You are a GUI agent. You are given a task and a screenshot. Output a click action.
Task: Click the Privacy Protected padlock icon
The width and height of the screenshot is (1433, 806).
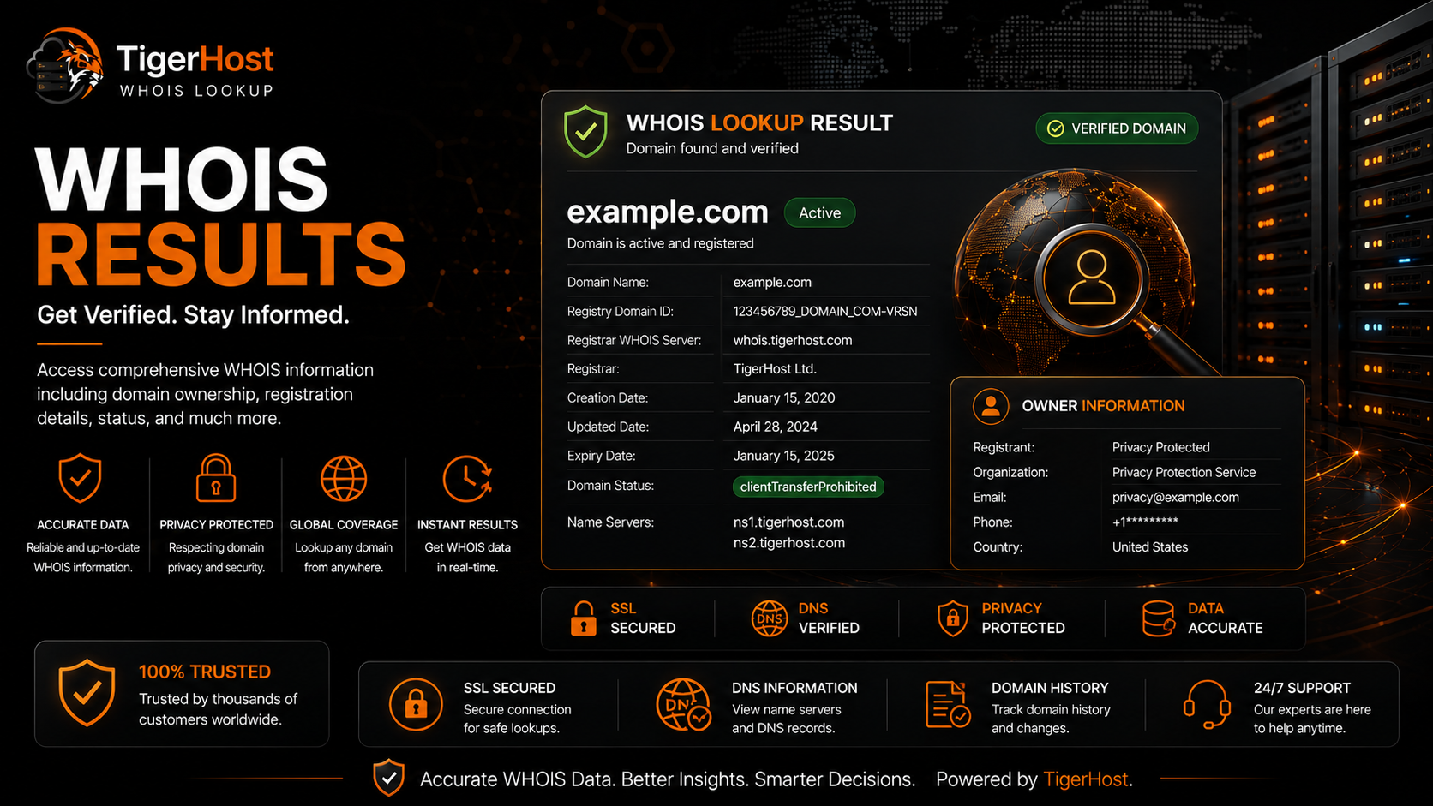tap(215, 478)
